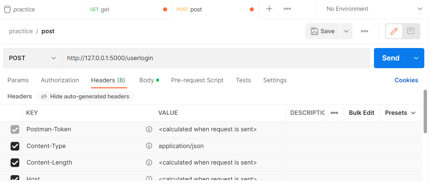This screenshot has width=429, height=184.
Task: Open the comments icon
Action: (411, 31)
